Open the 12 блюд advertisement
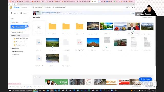Screen dimensions: 164x92 (x=56, y=82)
